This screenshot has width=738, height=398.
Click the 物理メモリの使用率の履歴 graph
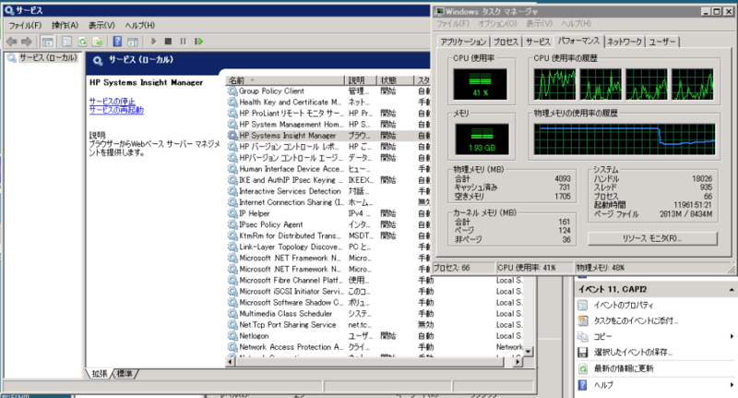(x=625, y=139)
